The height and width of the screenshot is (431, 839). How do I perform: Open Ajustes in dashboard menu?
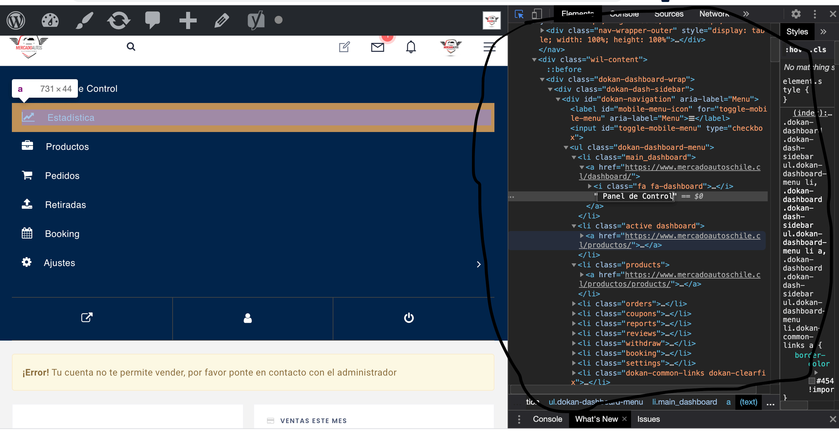[59, 263]
